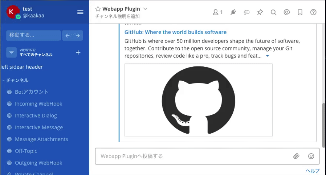Attach a file with paperclip icon
Image resolution: width=326 pixels, height=175 pixels.
(296, 156)
